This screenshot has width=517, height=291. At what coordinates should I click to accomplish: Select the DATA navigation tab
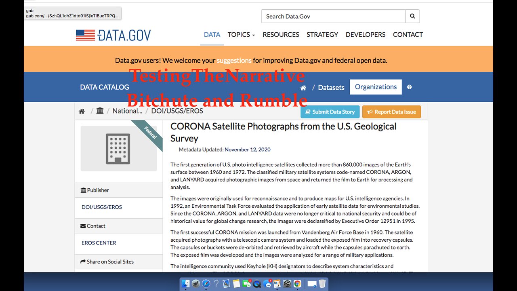click(212, 35)
